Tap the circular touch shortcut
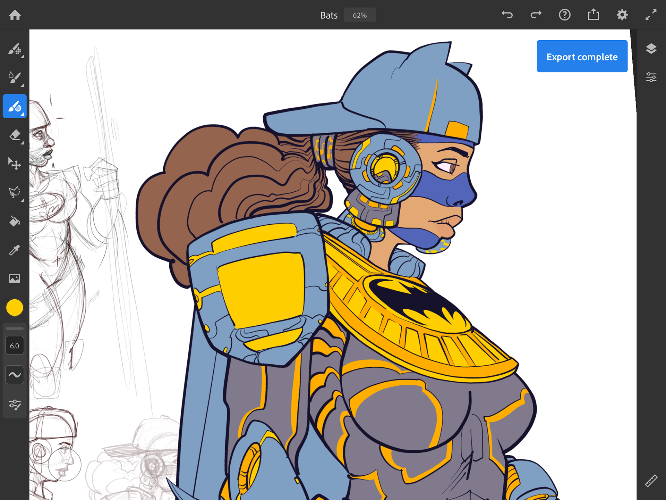 click(x=65, y=465)
